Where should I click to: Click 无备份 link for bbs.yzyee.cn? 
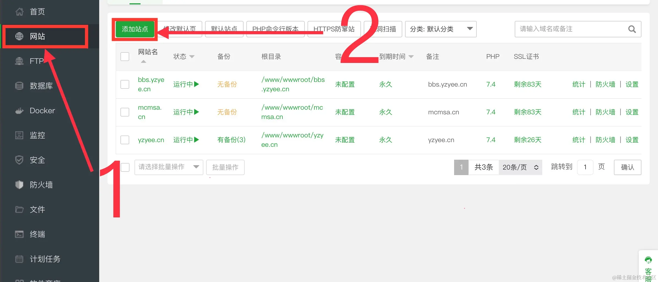pyautogui.click(x=227, y=84)
